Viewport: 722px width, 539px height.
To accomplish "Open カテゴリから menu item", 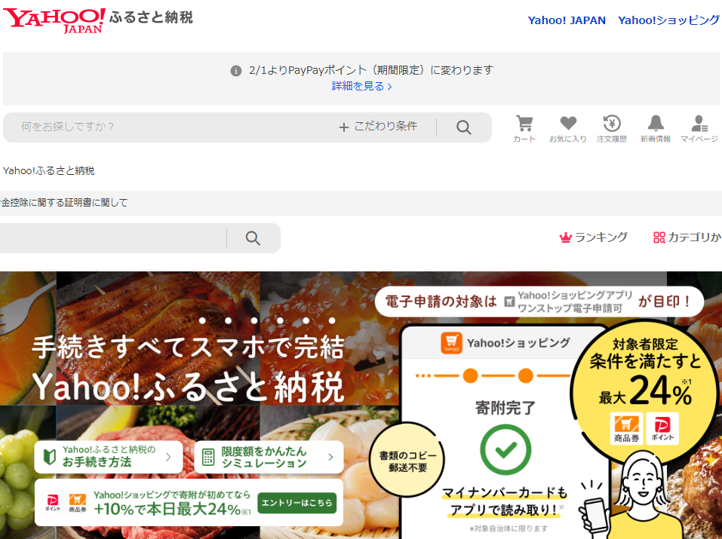I will coord(687,237).
